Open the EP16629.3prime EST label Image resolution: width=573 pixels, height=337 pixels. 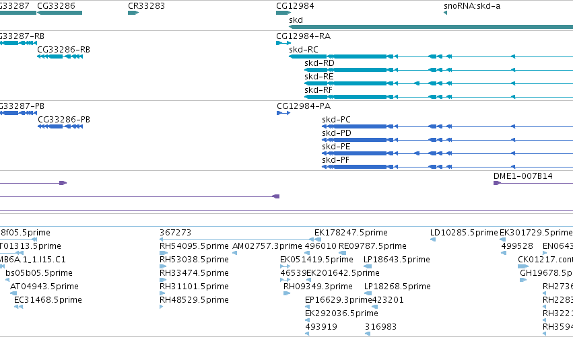[339, 300]
